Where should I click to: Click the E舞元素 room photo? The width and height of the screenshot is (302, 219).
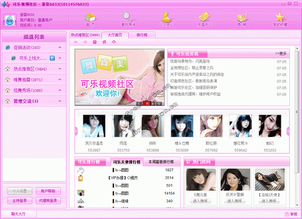[201, 180]
